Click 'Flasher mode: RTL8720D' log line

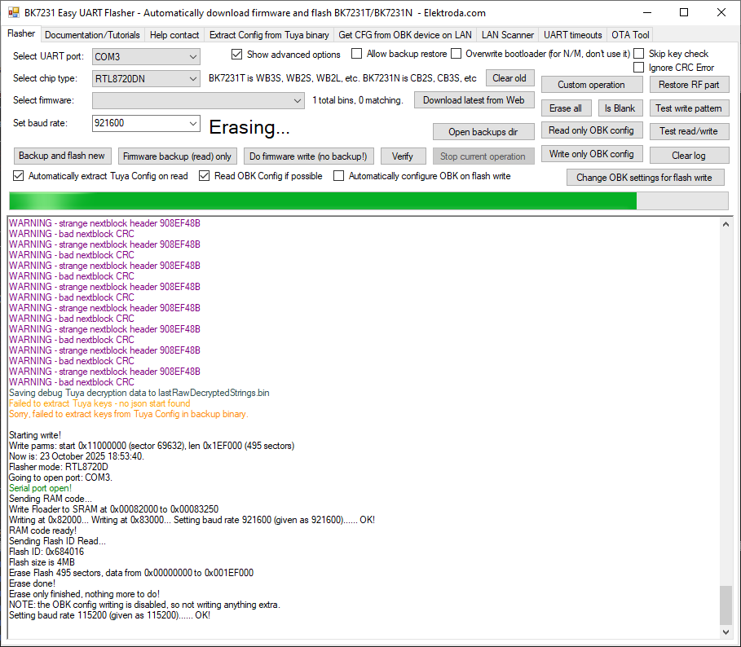coord(59,467)
